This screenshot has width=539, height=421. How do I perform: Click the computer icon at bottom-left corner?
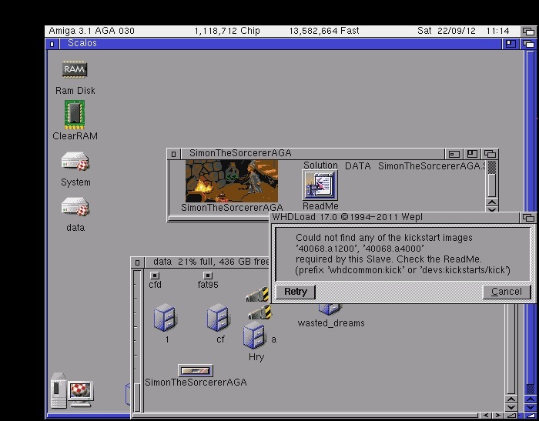[72, 391]
